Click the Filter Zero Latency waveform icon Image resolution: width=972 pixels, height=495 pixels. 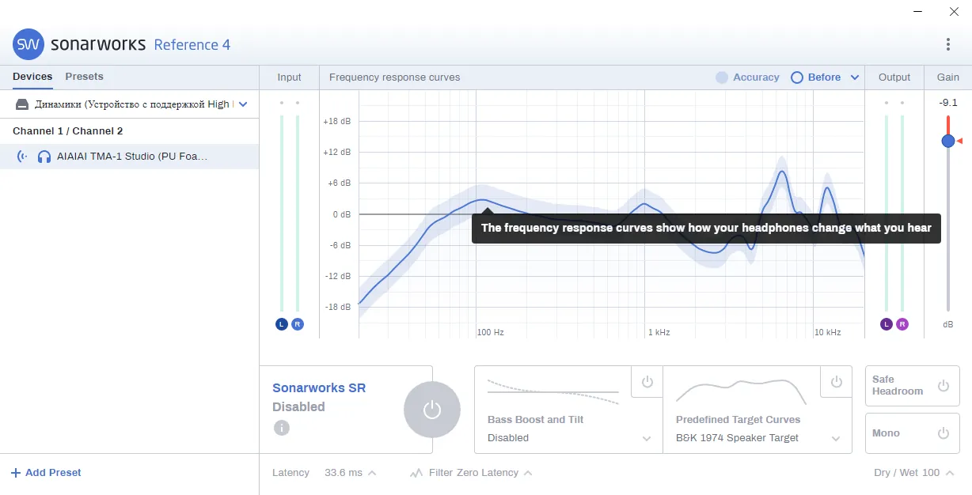pos(416,473)
